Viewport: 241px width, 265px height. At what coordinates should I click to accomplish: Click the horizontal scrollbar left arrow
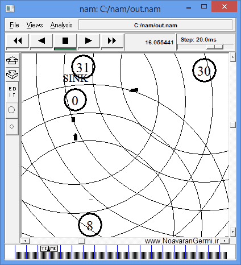(26, 241)
